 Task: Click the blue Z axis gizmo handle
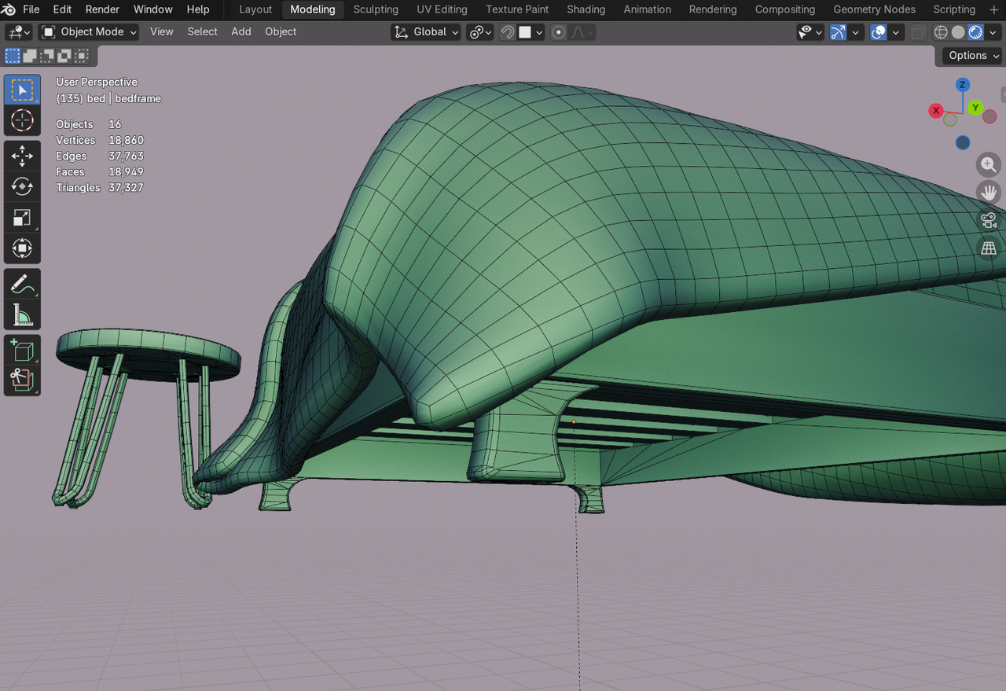(x=963, y=85)
